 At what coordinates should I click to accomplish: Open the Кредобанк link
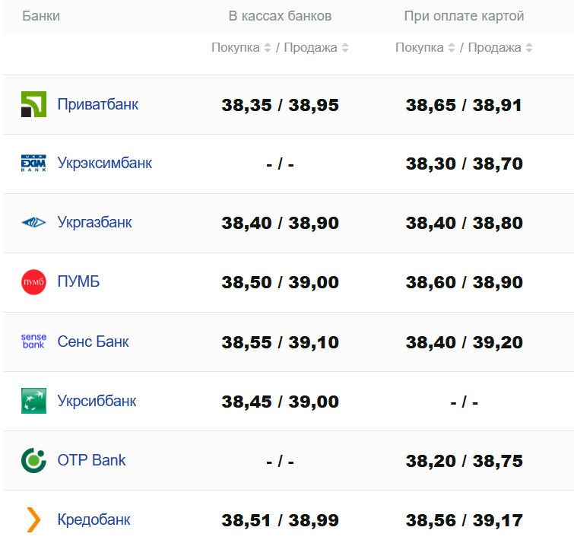point(94,519)
